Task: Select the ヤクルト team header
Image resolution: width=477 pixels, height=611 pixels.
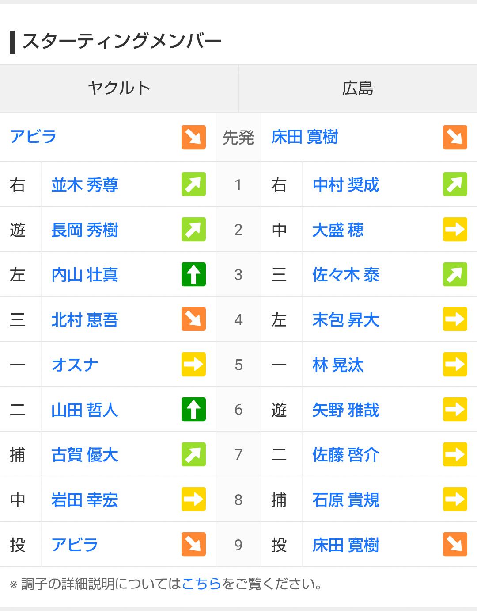Action: [x=119, y=88]
